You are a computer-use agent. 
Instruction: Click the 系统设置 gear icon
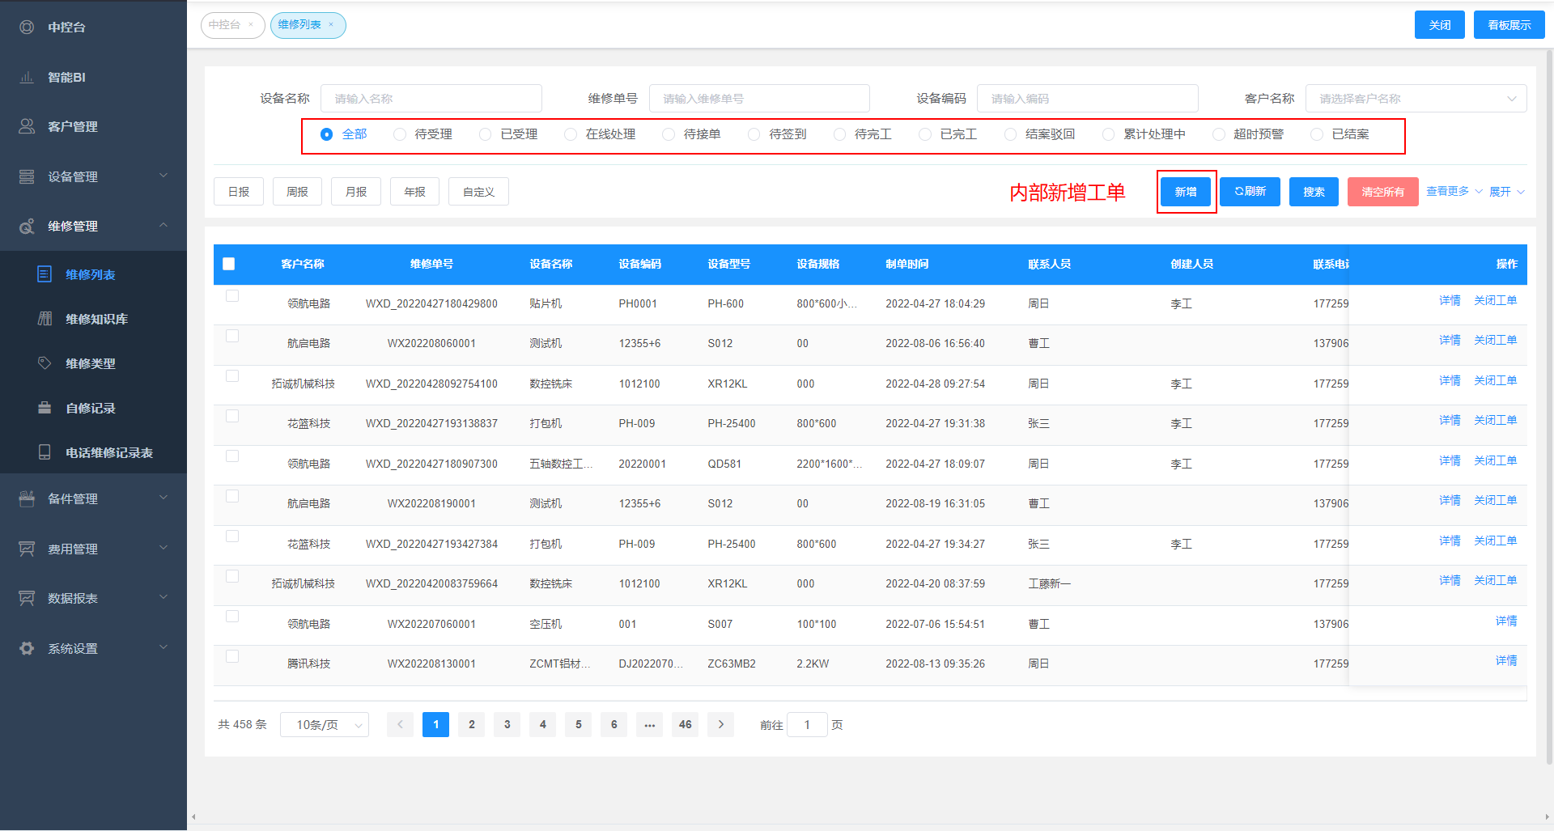[x=27, y=648]
